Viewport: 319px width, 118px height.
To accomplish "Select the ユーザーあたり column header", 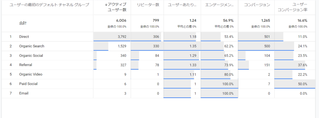I will coord(182,5).
